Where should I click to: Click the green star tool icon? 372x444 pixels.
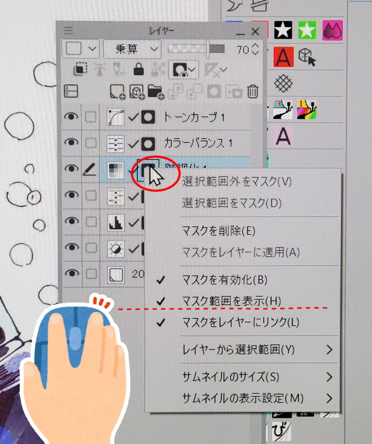[x=307, y=30]
